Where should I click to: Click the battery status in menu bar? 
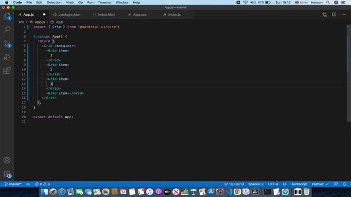click(x=264, y=2)
